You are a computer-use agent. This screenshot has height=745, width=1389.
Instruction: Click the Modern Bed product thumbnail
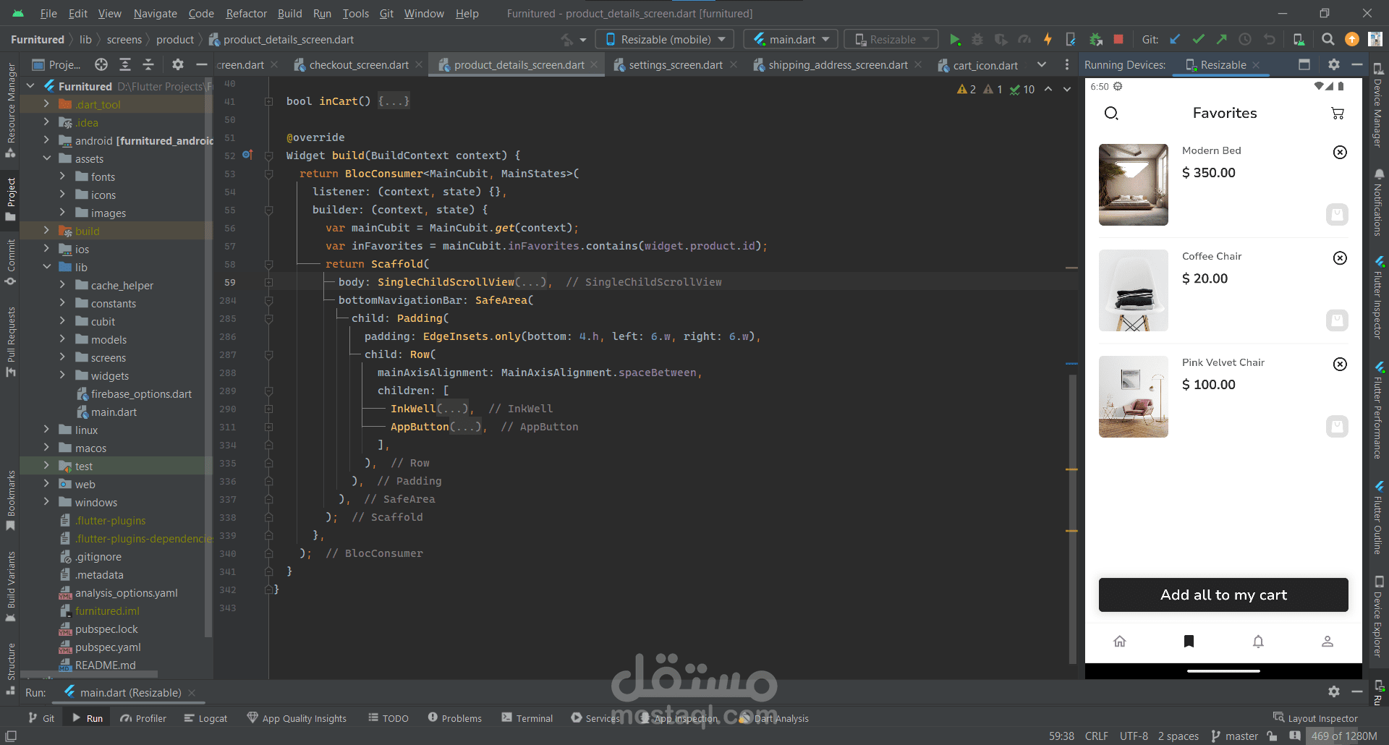(x=1133, y=184)
